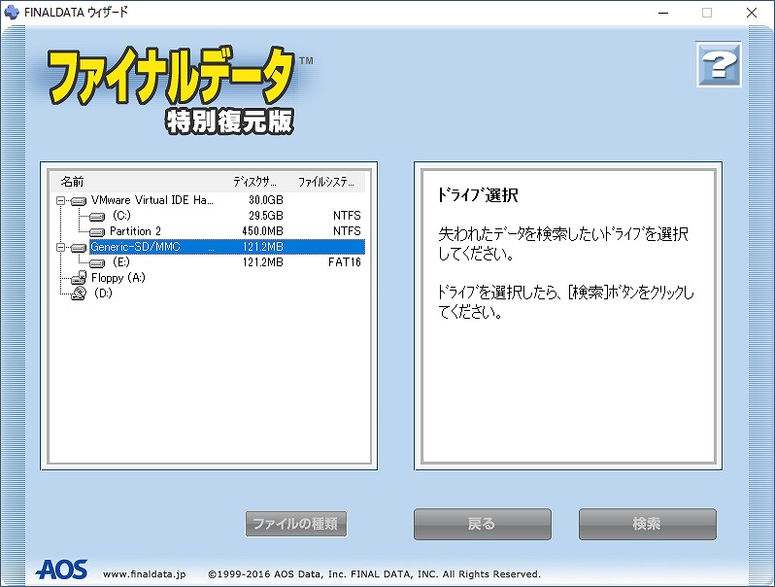The width and height of the screenshot is (775, 587).
Task: Select Floppy (A:) in the drive list
Action: point(118,277)
